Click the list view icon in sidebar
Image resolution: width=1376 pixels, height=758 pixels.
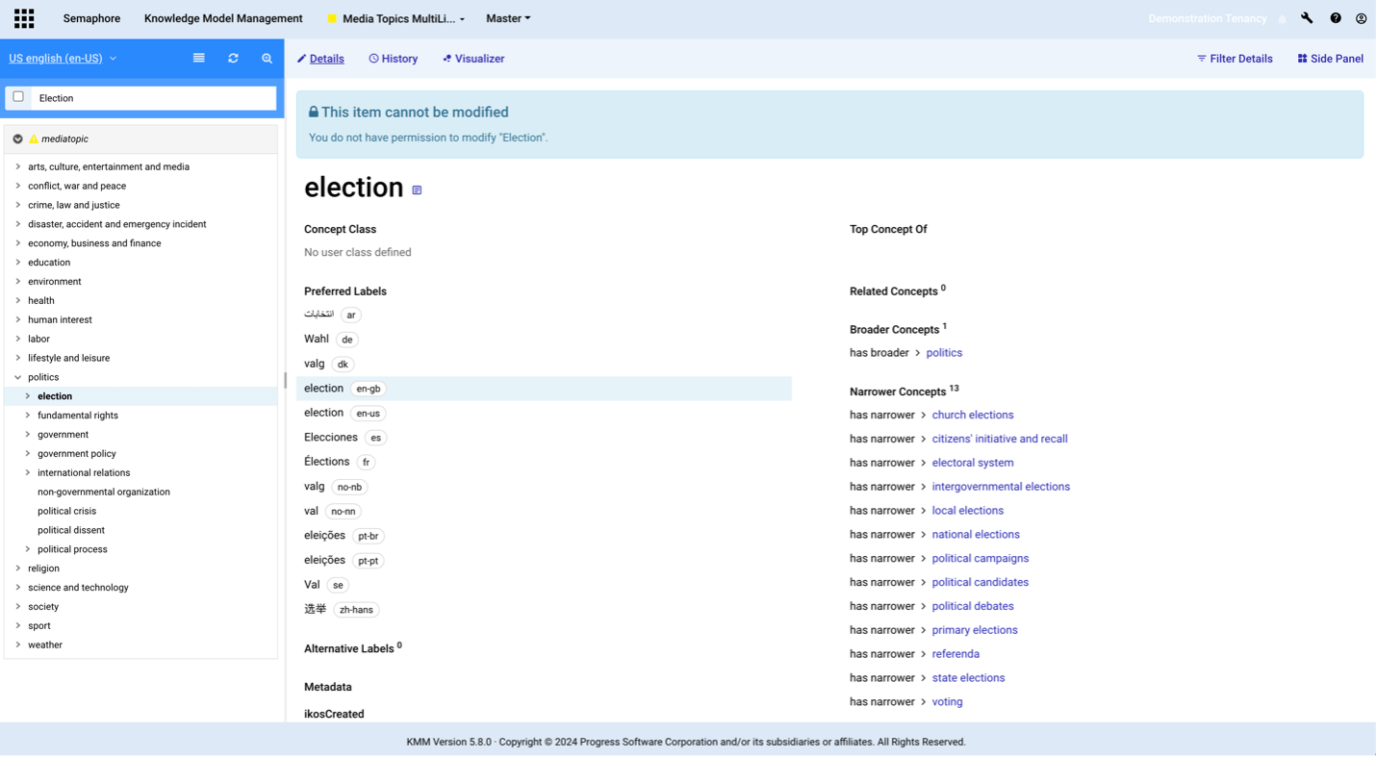[x=199, y=59]
